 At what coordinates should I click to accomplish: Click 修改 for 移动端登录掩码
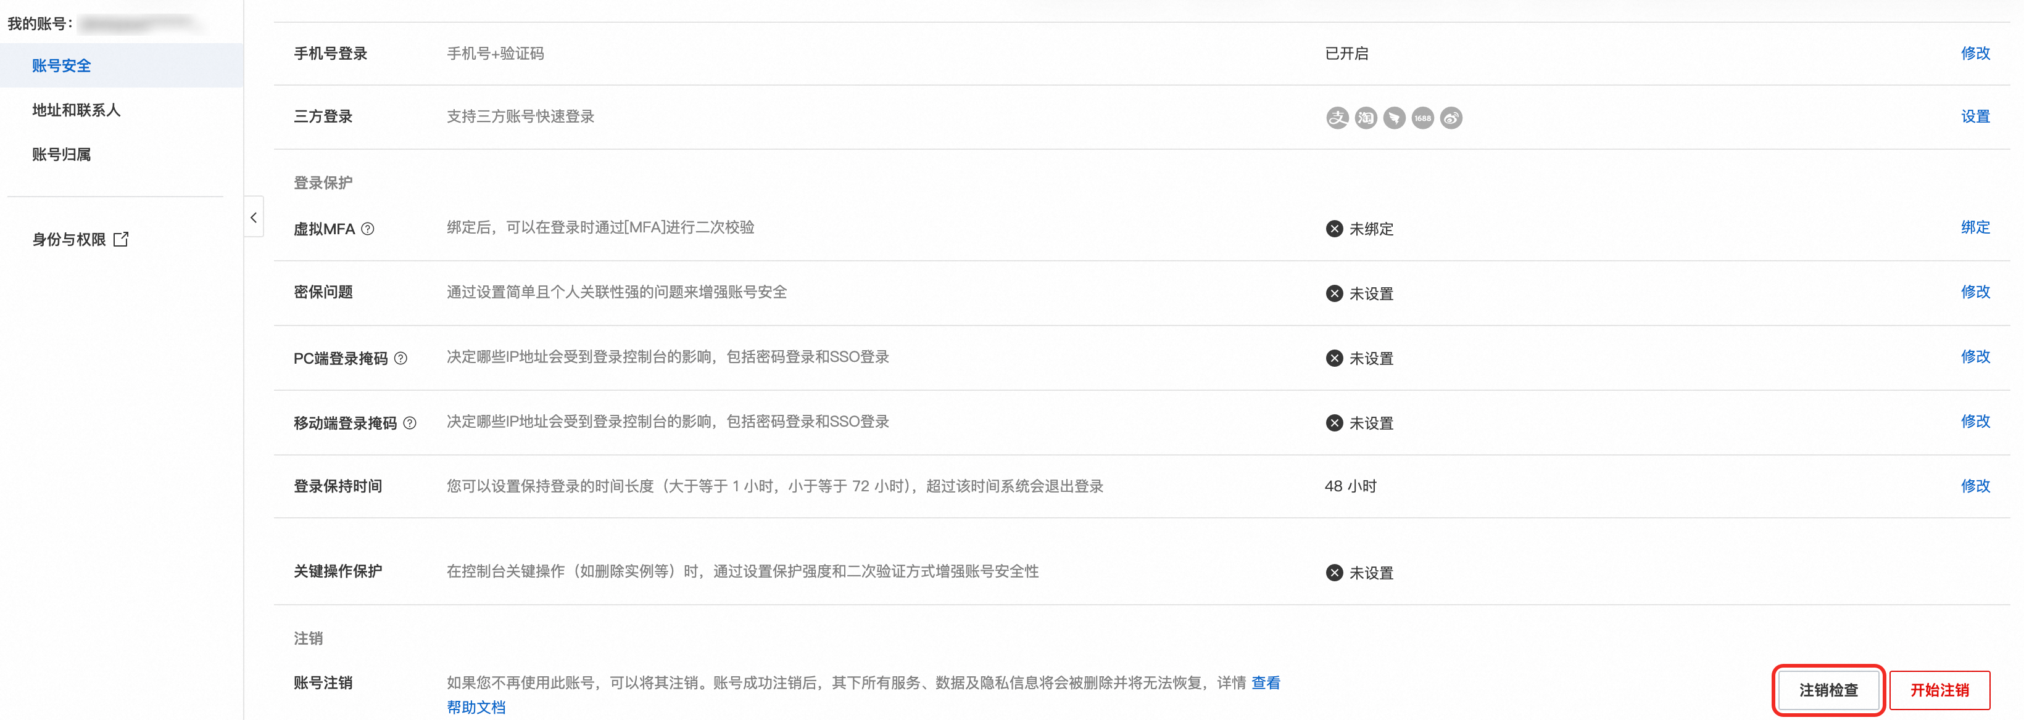tap(1975, 421)
